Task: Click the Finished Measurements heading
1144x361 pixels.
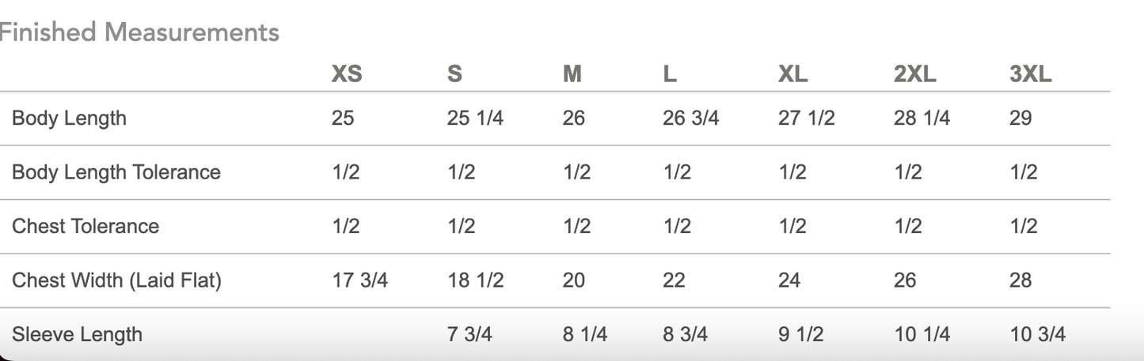Action: point(139,32)
